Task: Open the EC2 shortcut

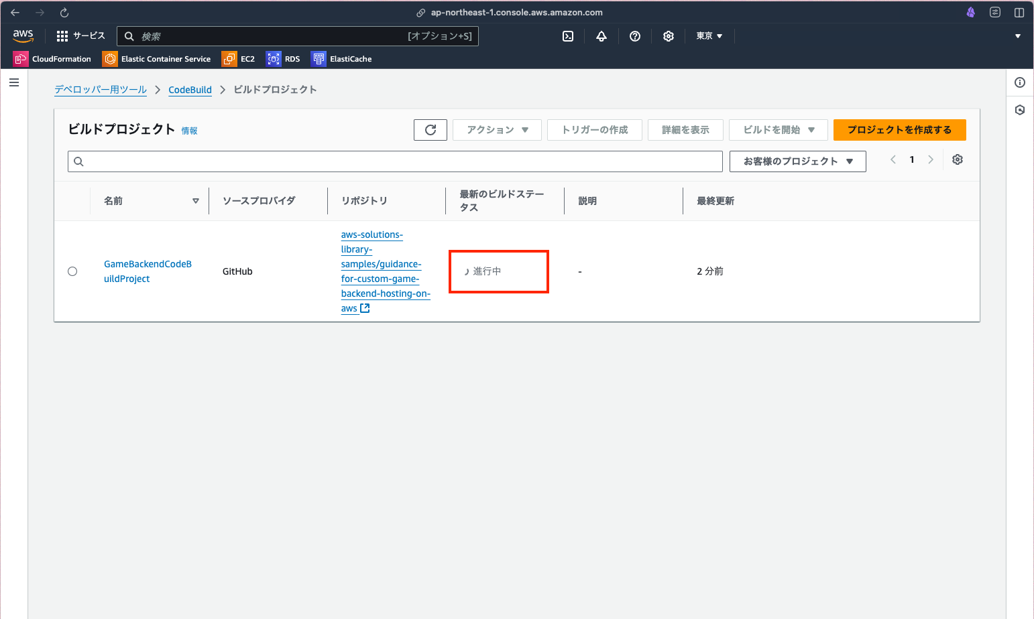Action: tap(239, 59)
